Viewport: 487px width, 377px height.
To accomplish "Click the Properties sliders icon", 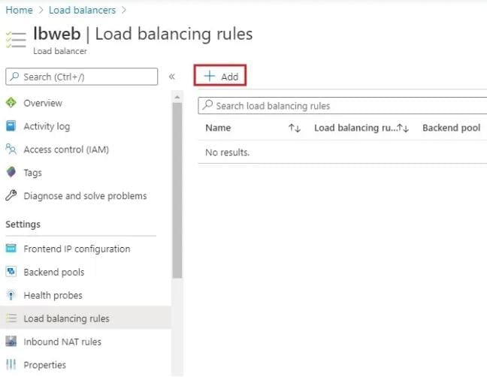I will pos(11,364).
